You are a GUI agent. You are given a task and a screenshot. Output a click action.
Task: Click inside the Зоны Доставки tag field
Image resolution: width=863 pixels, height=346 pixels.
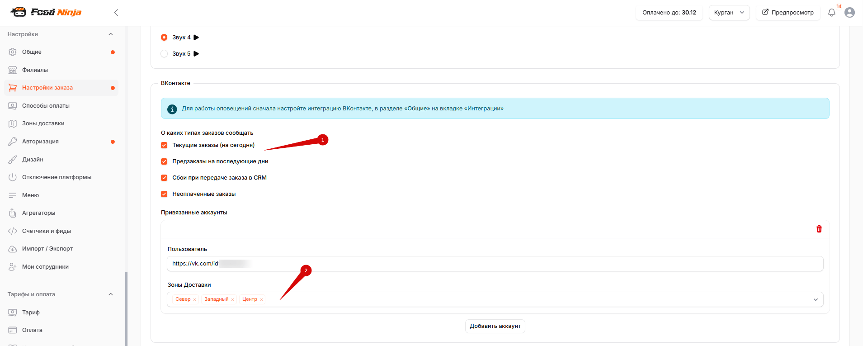495,299
